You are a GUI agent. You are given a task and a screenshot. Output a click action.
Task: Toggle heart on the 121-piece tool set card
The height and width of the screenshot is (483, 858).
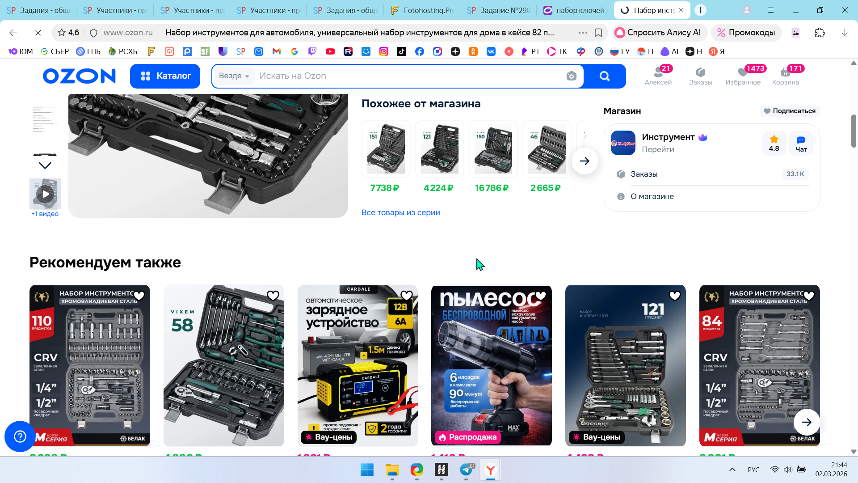click(674, 296)
